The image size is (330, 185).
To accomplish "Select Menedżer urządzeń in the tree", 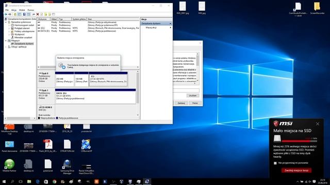I will 23,38.
